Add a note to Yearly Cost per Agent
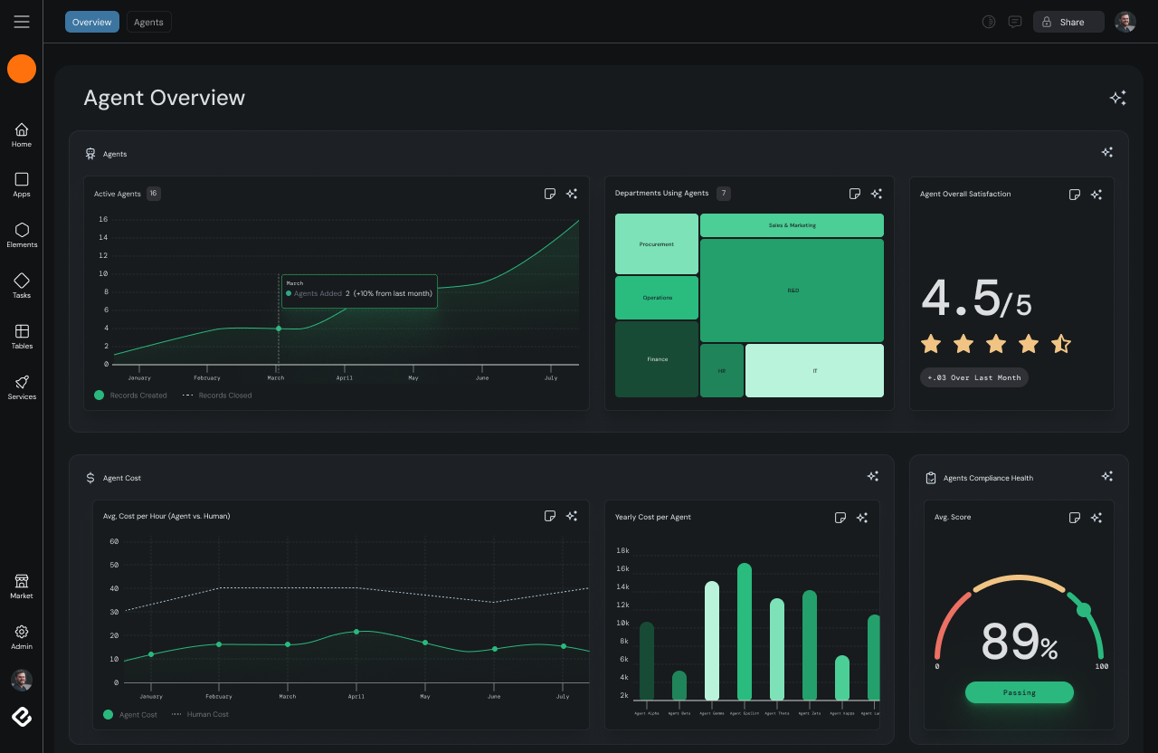Image resolution: width=1158 pixels, height=753 pixels. tap(840, 518)
